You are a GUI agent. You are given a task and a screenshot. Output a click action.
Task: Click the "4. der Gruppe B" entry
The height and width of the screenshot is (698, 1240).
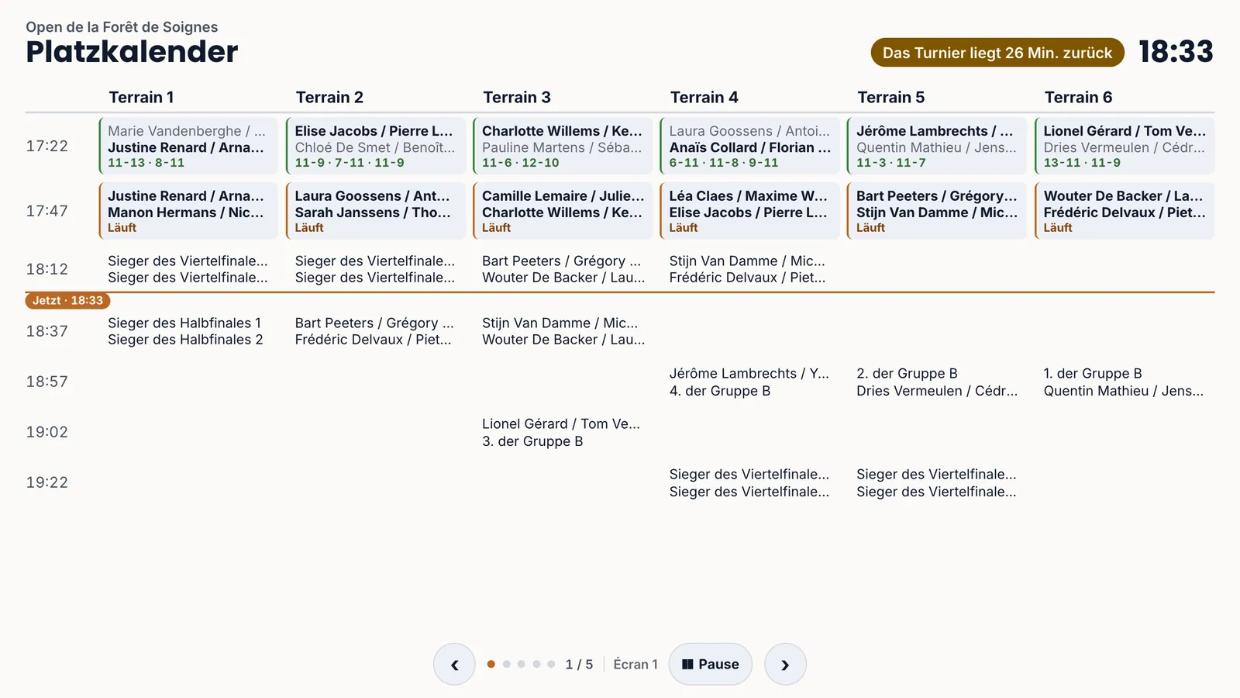(720, 391)
